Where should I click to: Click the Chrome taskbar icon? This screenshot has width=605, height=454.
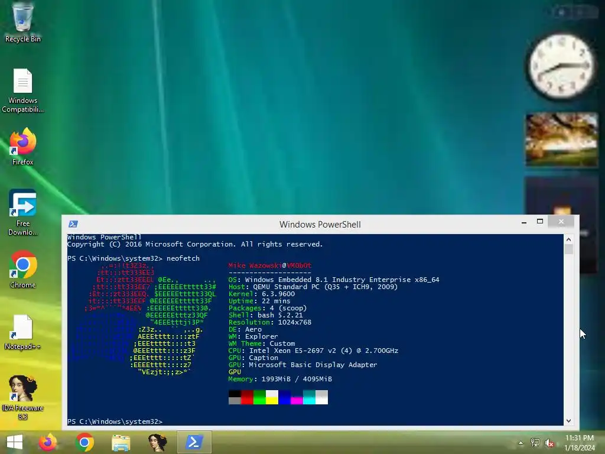(84, 442)
